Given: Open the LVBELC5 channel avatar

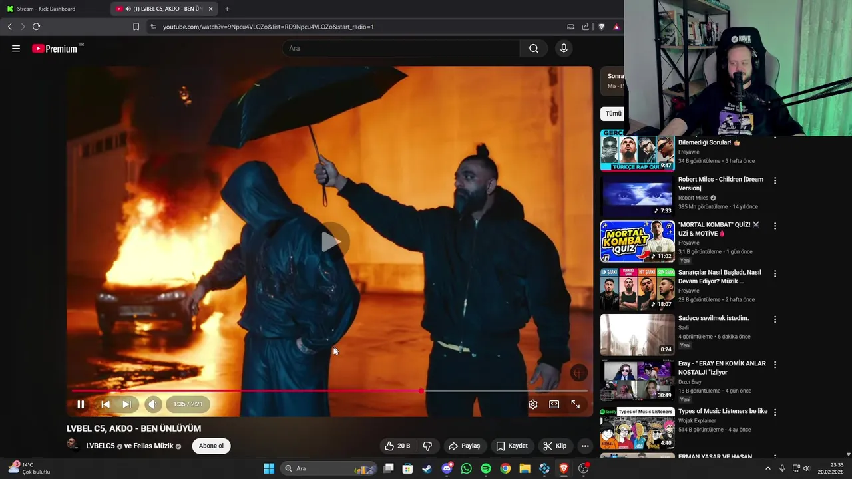Looking at the screenshot, I should (73, 445).
